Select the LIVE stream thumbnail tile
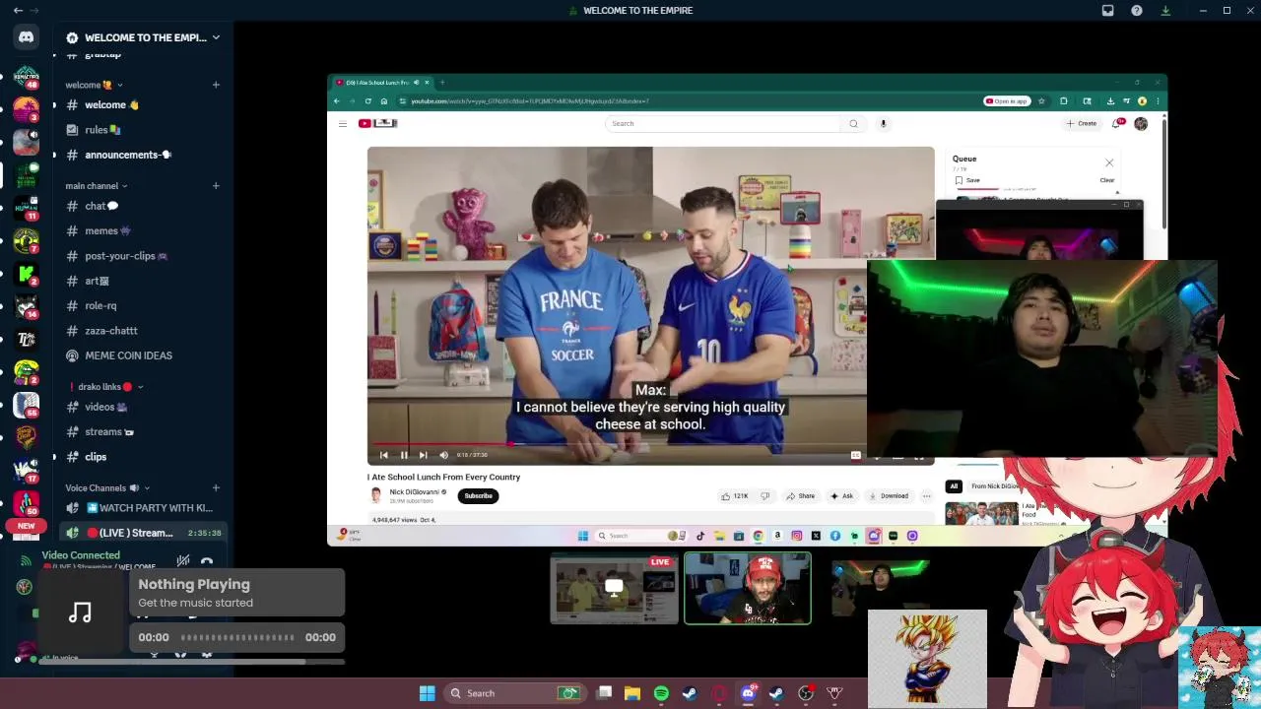 click(614, 589)
